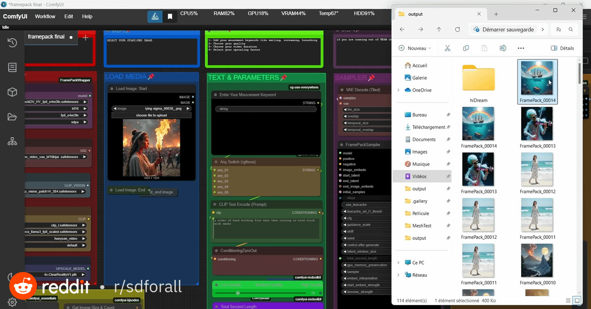Click the ComfyUI logo menu
The height and width of the screenshot is (309, 591).
(14, 16)
